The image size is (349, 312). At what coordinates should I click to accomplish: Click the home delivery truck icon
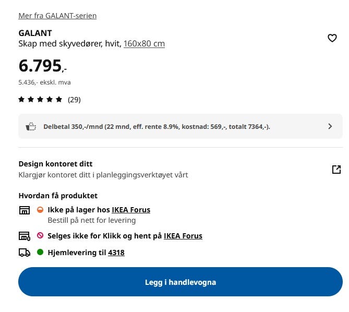click(x=25, y=253)
